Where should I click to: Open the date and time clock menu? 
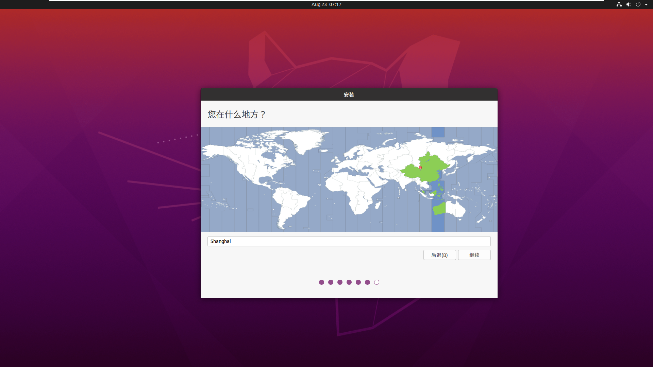pyautogui.click(x=326, y=4)
